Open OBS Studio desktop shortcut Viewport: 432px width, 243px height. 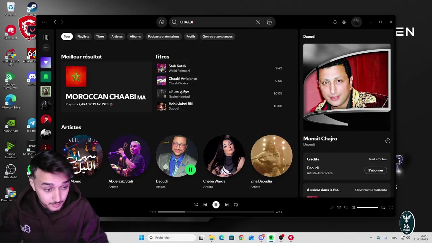11,171
